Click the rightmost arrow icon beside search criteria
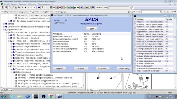 (x=175, y=12)
